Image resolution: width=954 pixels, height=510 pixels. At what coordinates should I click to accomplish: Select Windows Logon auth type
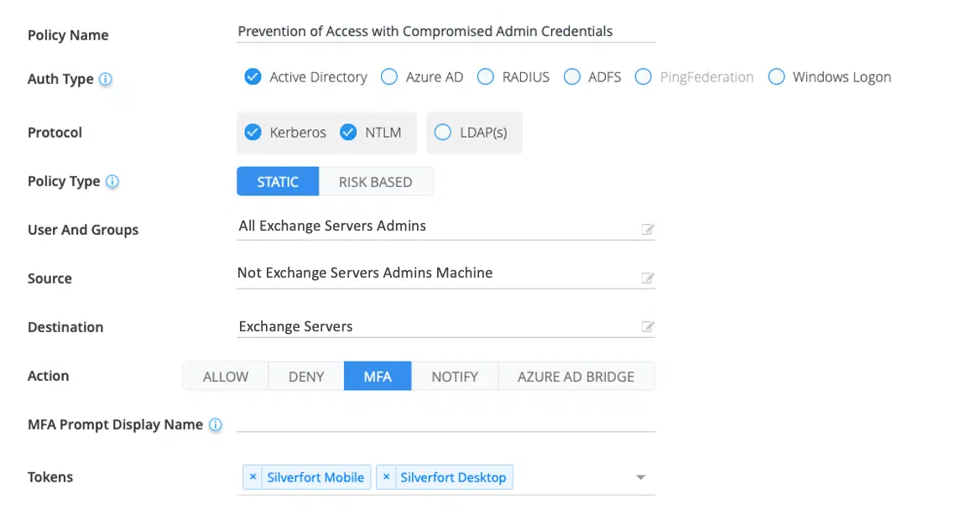pyautogui.click(x=777, y=77)
